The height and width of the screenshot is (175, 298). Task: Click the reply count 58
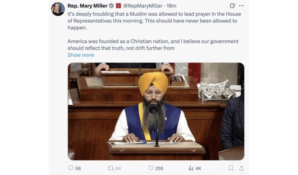78,168
